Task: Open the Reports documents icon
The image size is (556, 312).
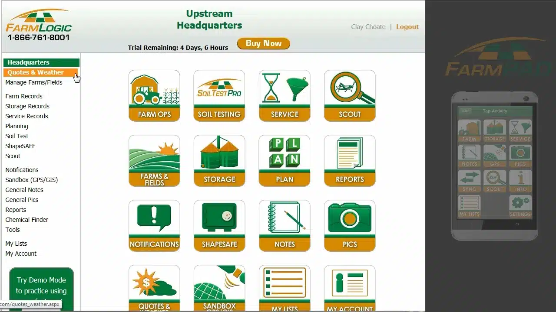Action: [x=350, y=160]
